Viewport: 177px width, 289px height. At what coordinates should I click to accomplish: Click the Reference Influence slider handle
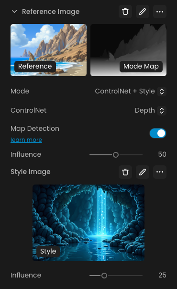click(x=116, y=155)
